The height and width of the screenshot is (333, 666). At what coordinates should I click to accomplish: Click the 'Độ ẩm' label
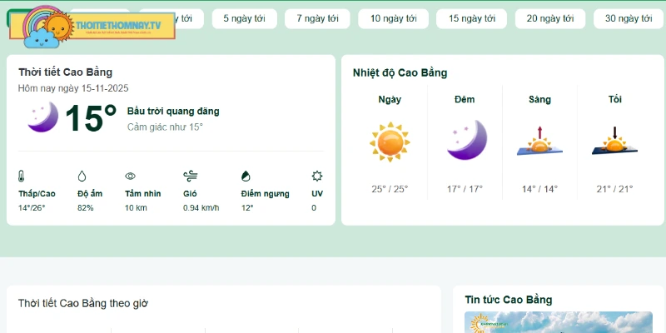click(90, 194)
